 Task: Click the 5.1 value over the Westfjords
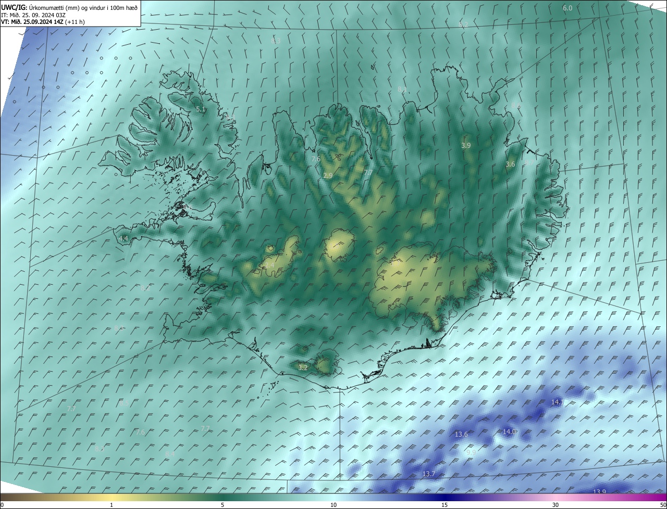[x=201, y=110]
